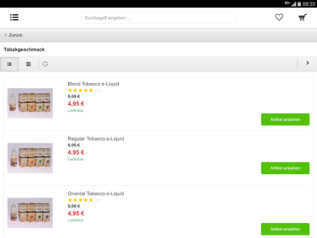Image resolution: width=317 pixels, height=238 pixels.
Task: Open the shopping cart
Action: (x=303, y=17)
